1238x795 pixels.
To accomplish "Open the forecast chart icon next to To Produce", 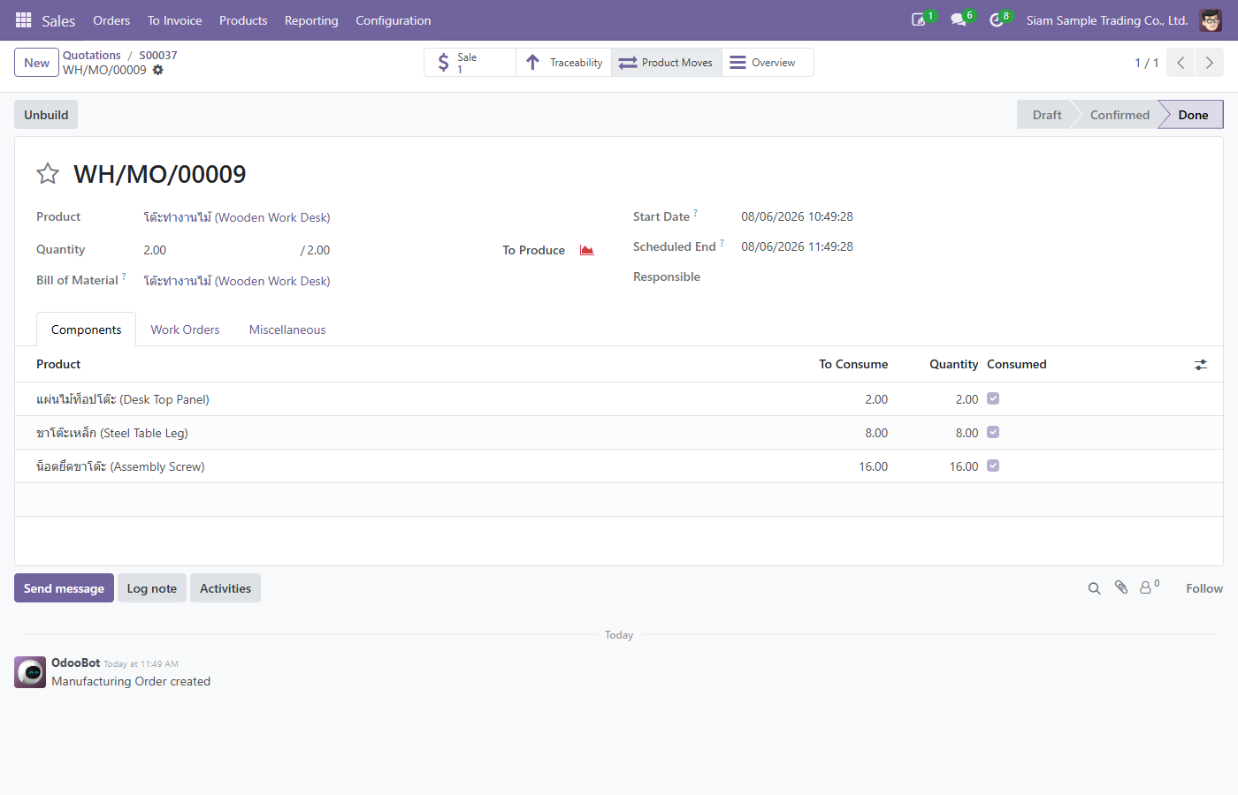I will (586, 250).
